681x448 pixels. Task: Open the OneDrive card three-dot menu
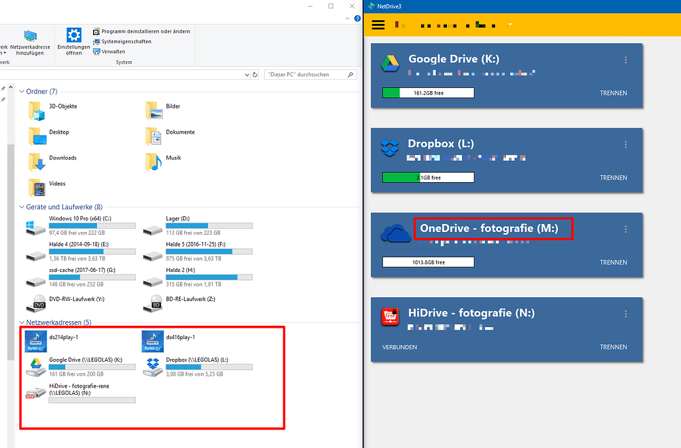pos(625,229)
